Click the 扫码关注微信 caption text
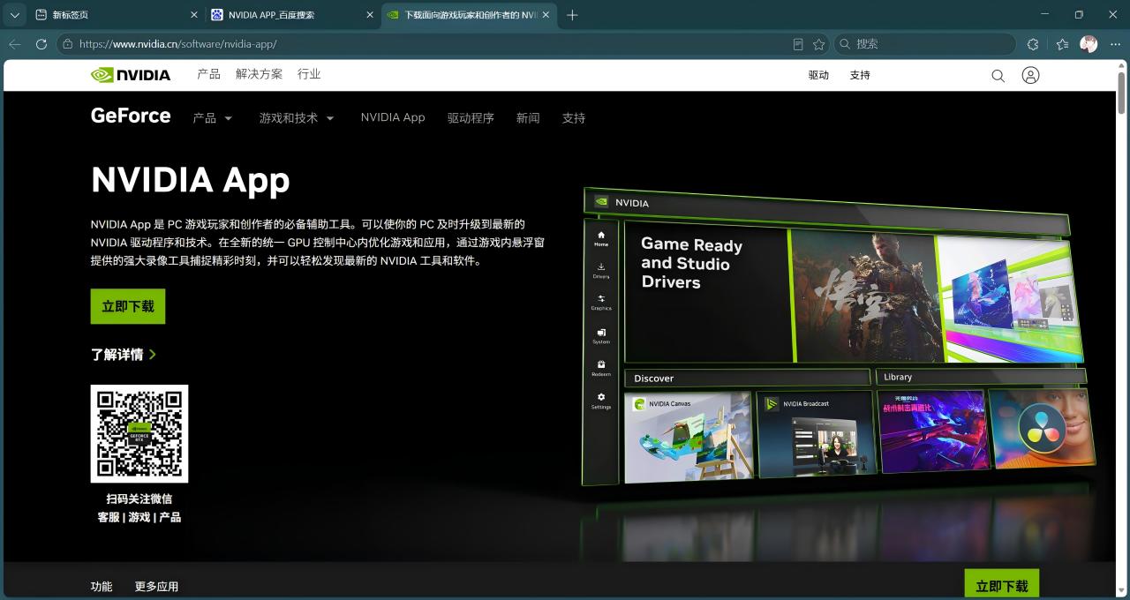Image resolution: width=1130 pixels, height=600 pixels. (139, 499)
